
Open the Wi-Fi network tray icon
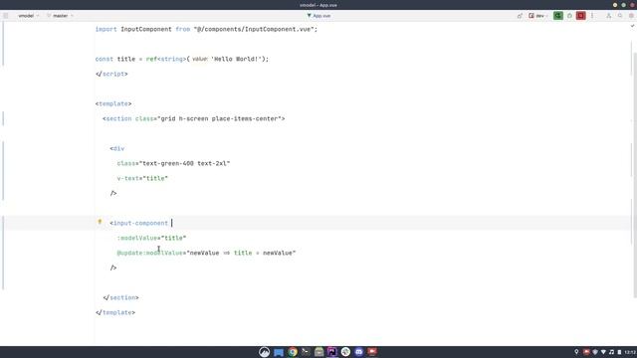603,352
